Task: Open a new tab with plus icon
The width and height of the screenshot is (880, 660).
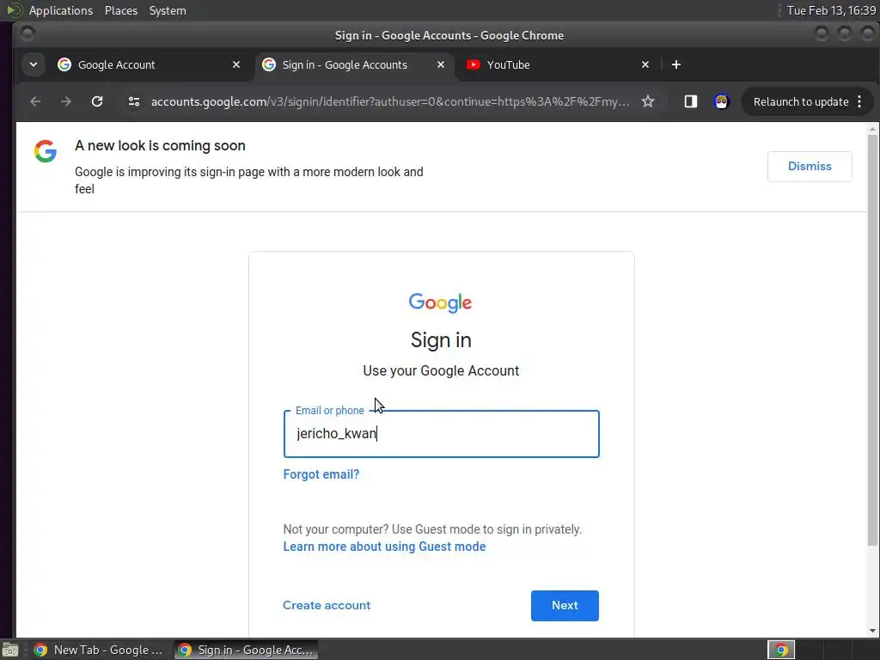Action: pos(676,64)
